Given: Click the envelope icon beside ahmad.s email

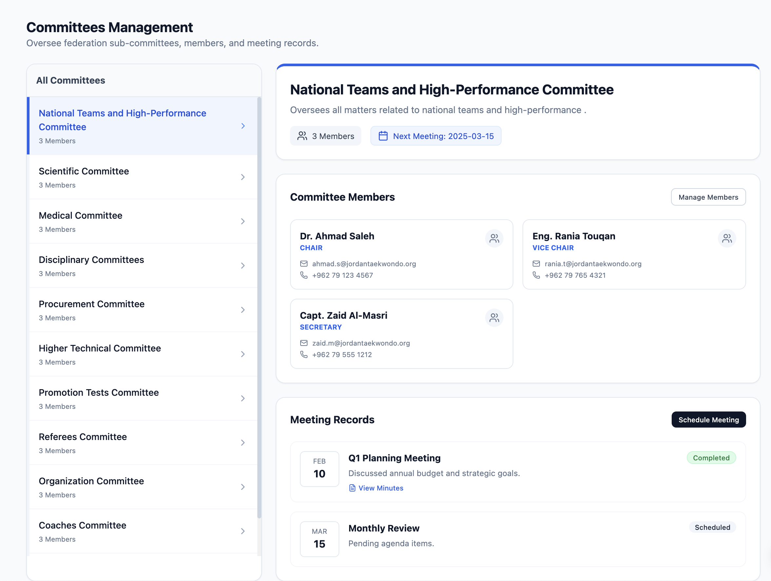Looking at the screenshot, I should click(x=304, y=264).
